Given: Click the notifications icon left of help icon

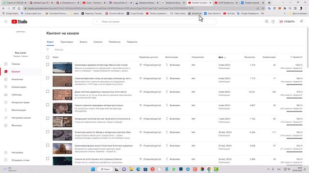Looking at the screenshot, I should (x=267, y=21).
